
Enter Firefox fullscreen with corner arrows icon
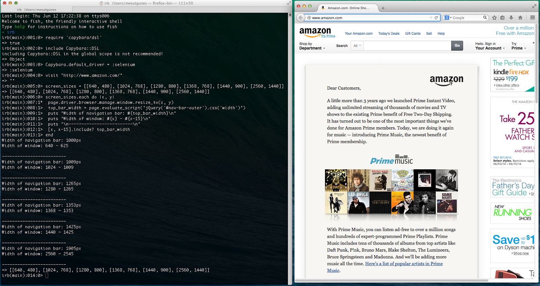click(534, 6)
